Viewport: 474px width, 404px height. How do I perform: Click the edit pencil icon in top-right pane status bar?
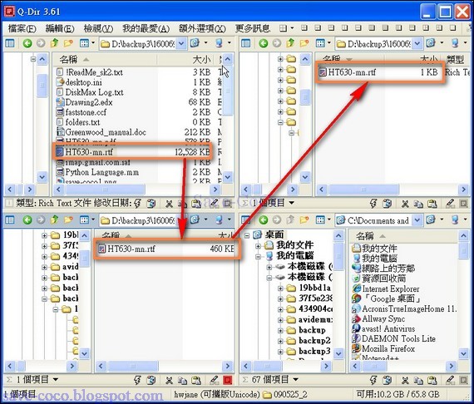[x=450, y=204]
